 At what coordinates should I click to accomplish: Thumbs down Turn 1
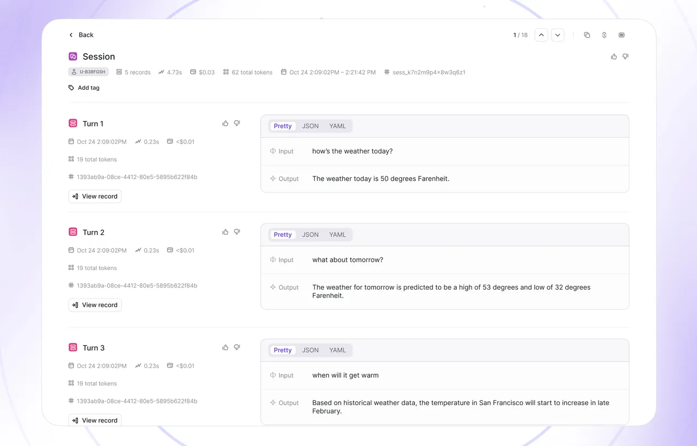pyautogui.click(x=237, y=124)
